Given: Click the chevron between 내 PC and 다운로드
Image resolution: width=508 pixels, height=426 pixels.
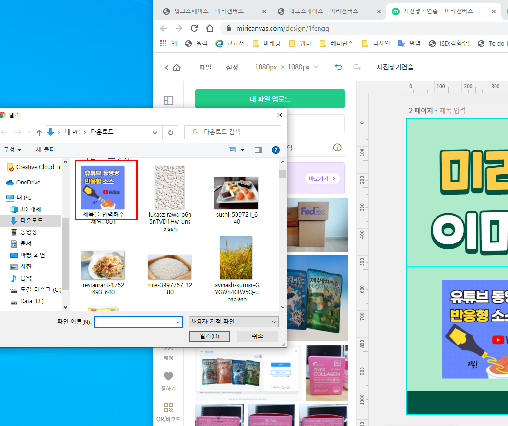Looking at the screenshot, I should point(85,132).
